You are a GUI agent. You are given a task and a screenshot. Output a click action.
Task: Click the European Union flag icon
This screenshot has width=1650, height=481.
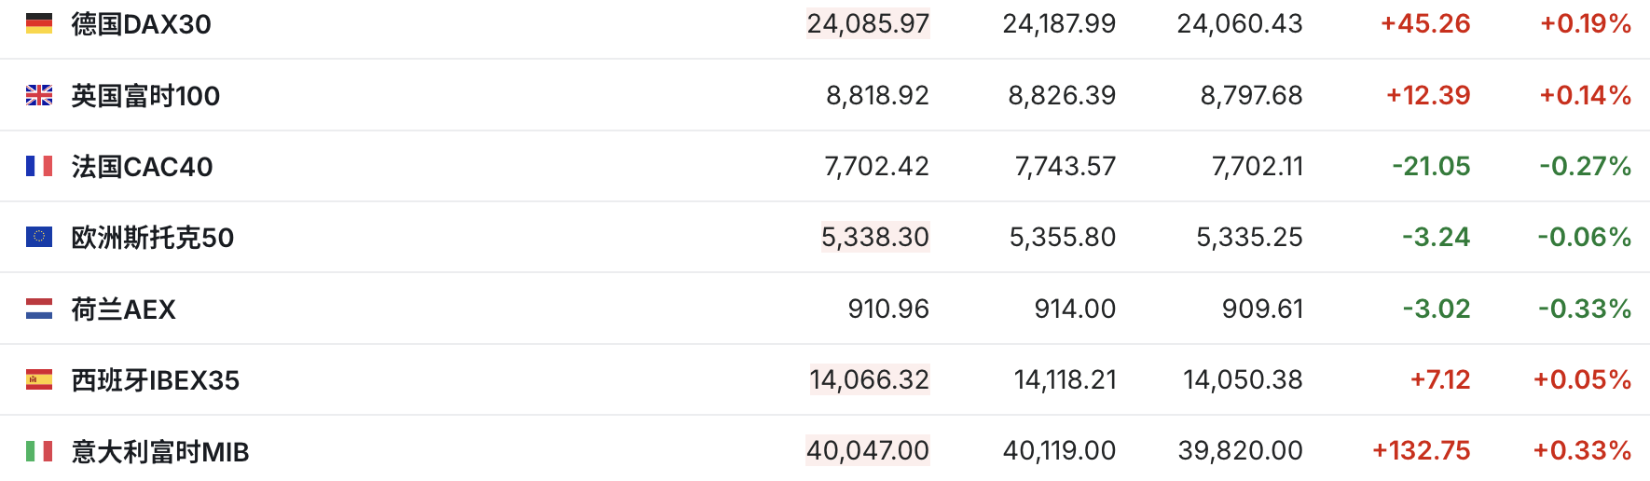tap(39, 237)
